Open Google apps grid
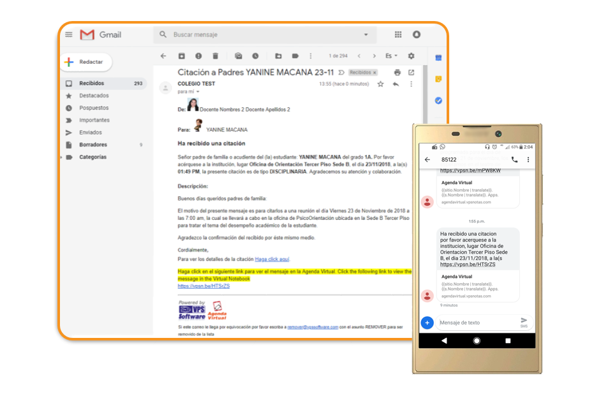Viewport: 594px width, 394px height. coord(397,34)
